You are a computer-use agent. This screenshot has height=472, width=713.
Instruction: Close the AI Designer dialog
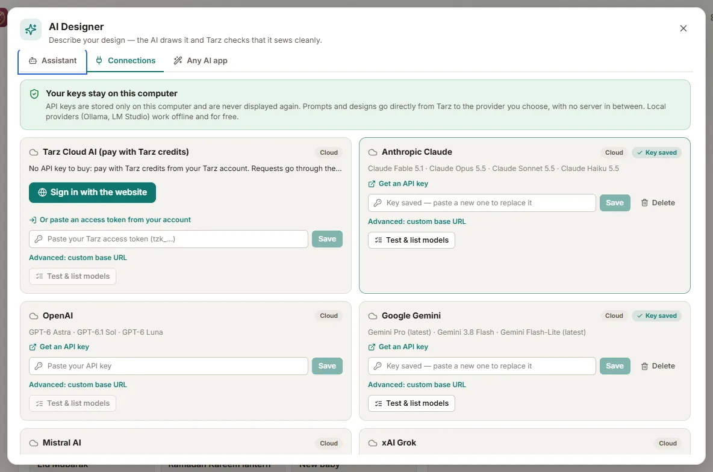click(683, 28)
